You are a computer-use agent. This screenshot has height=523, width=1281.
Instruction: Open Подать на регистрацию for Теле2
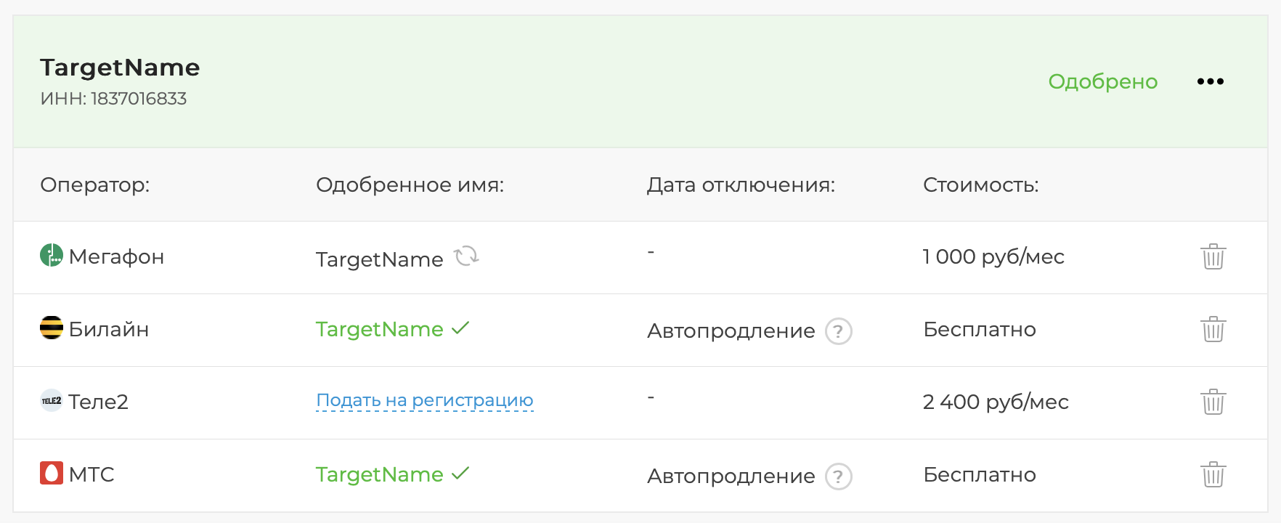point(424,400)
